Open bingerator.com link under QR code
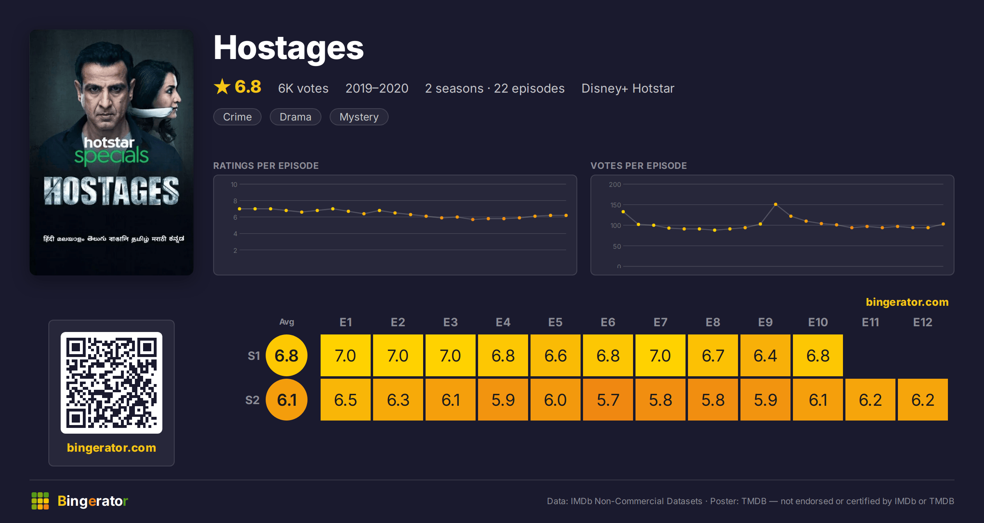This screenshot has height=523, width=984. coord(112,448)
